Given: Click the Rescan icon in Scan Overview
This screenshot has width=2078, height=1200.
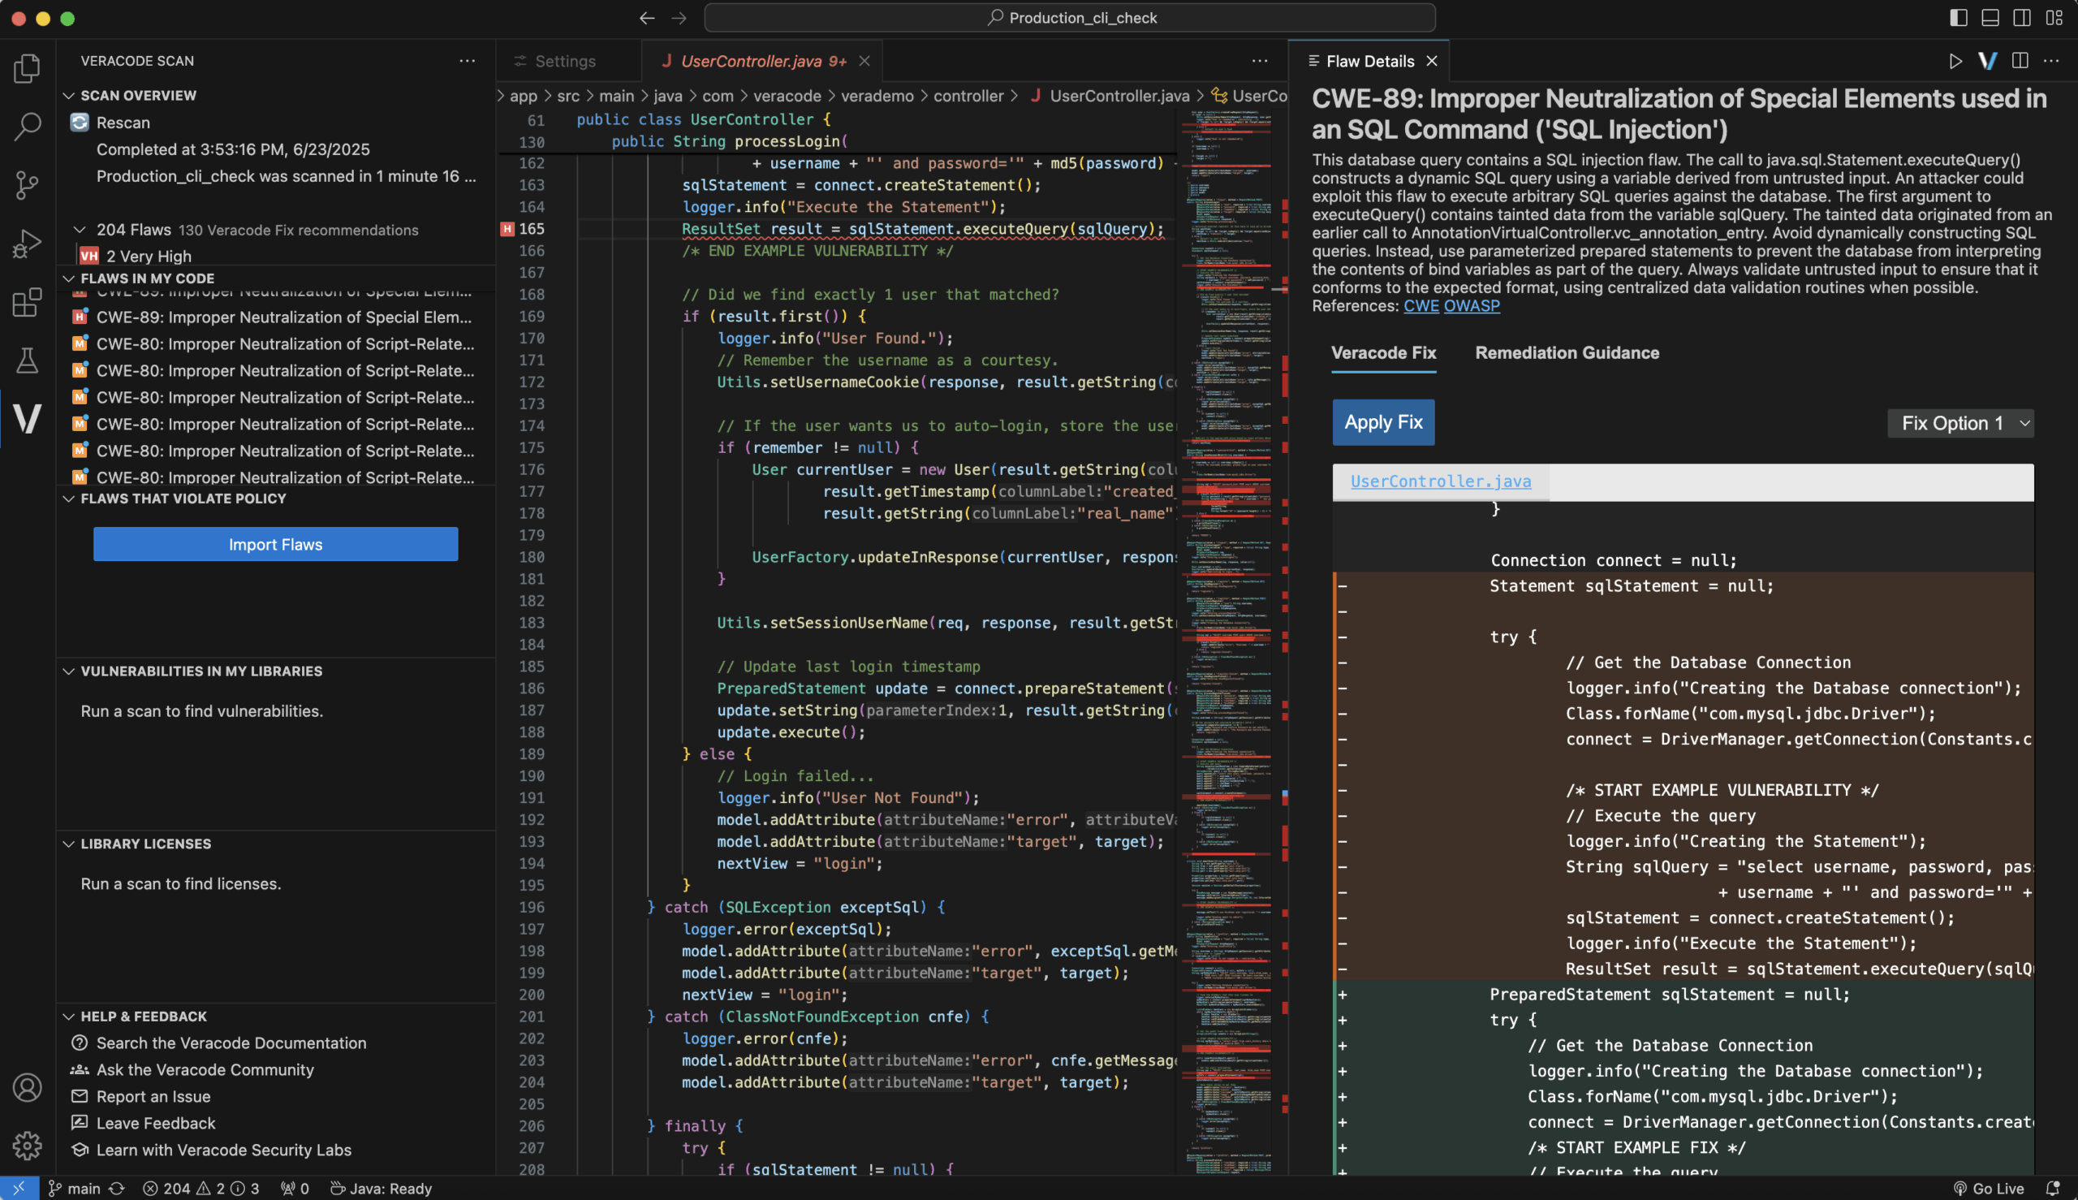Looking at the screenshot, I should tap(80, 123).
